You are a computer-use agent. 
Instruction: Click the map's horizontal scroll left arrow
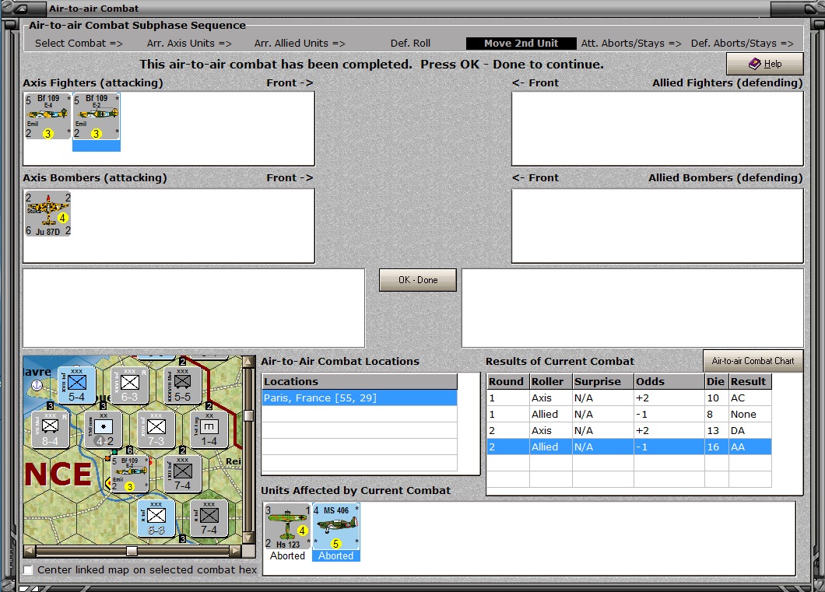pos(30,551)
